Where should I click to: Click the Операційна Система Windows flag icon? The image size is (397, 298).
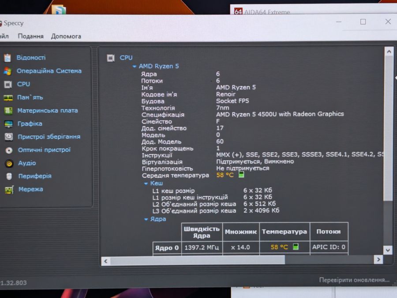pos(7,71)
